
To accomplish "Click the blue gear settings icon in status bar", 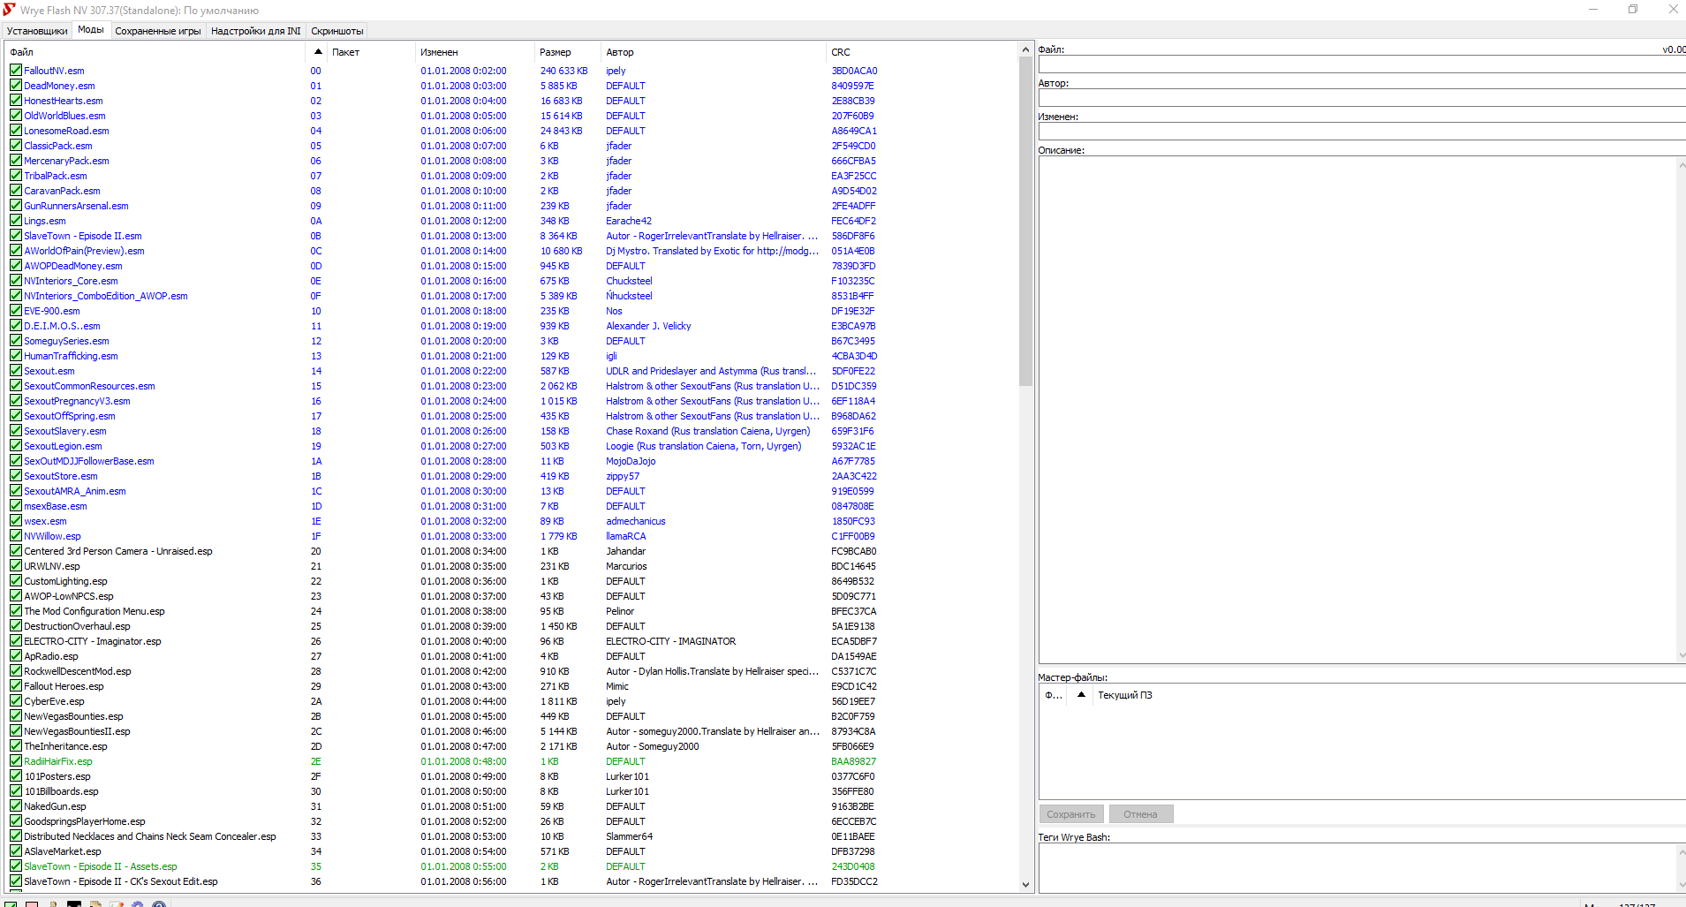I will point(138,904).
